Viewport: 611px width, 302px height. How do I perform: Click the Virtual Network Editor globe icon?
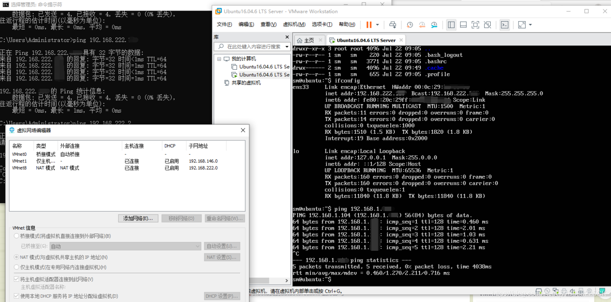click(11, 130)
